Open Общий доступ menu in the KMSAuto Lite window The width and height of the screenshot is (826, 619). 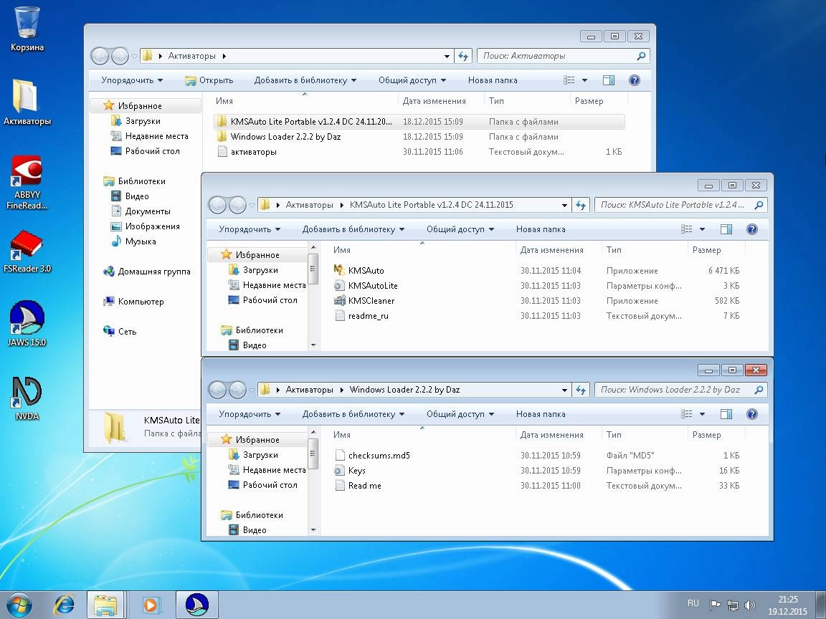460,229
